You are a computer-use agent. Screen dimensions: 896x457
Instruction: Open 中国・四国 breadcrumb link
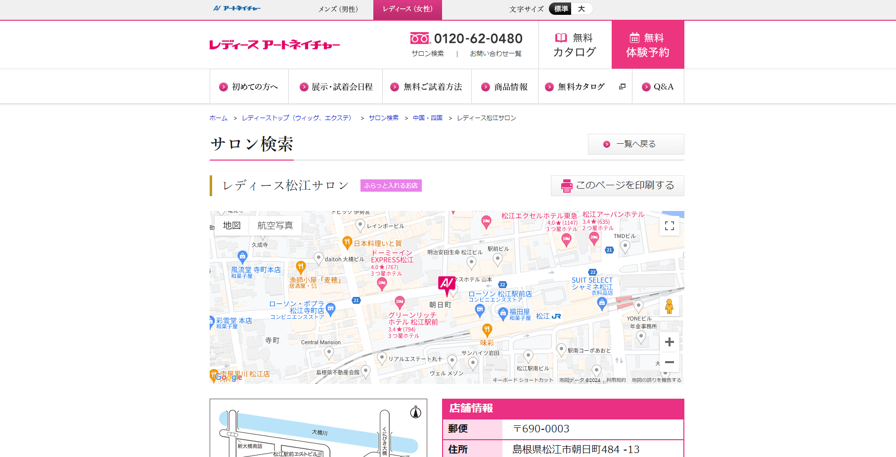(x=428, y=118)
